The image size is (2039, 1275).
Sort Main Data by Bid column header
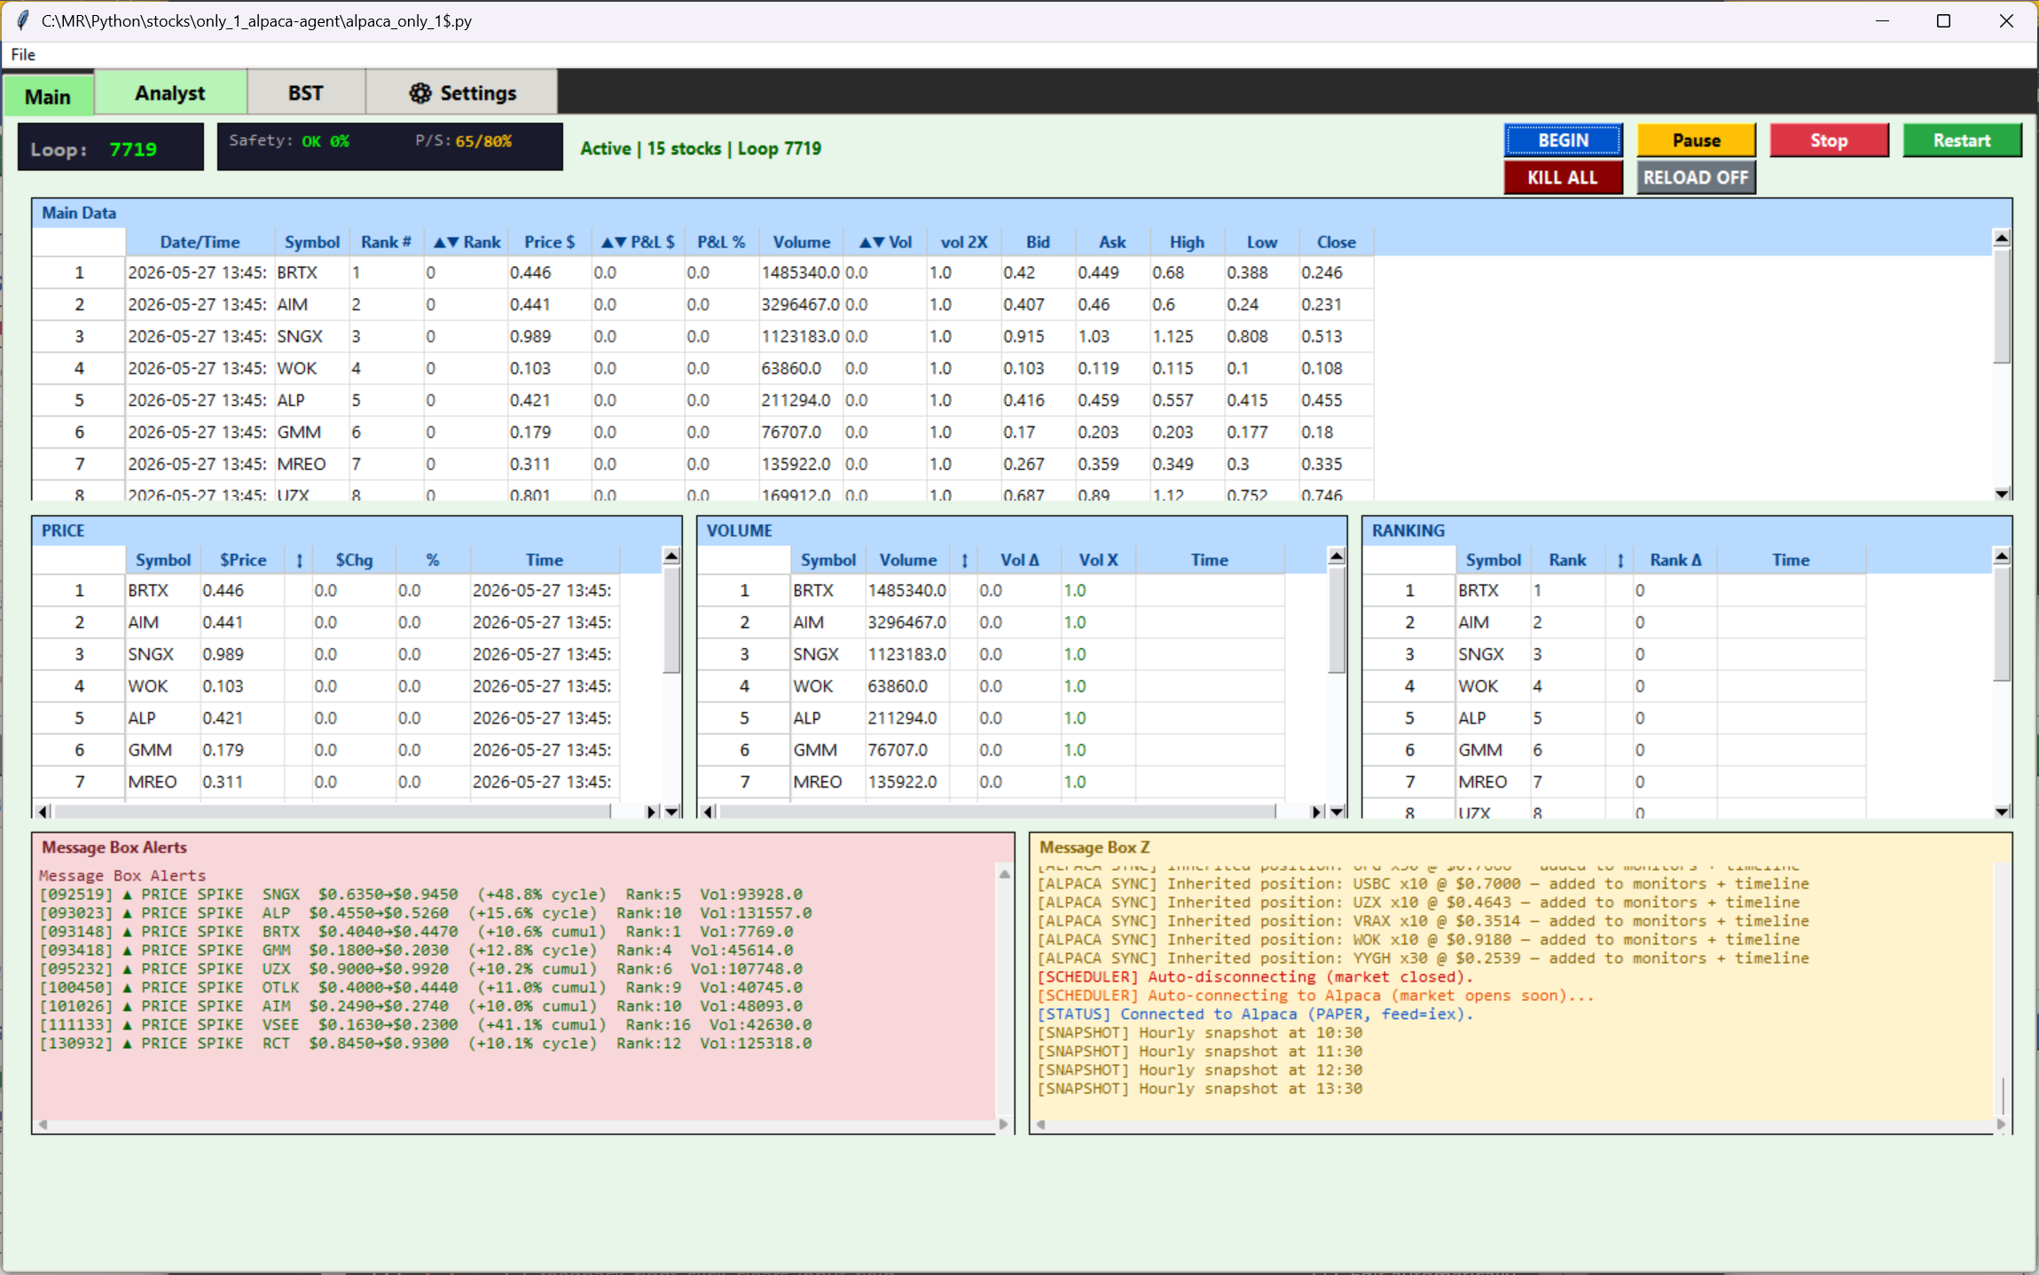pyautogui.click(x=1038, y=242)
